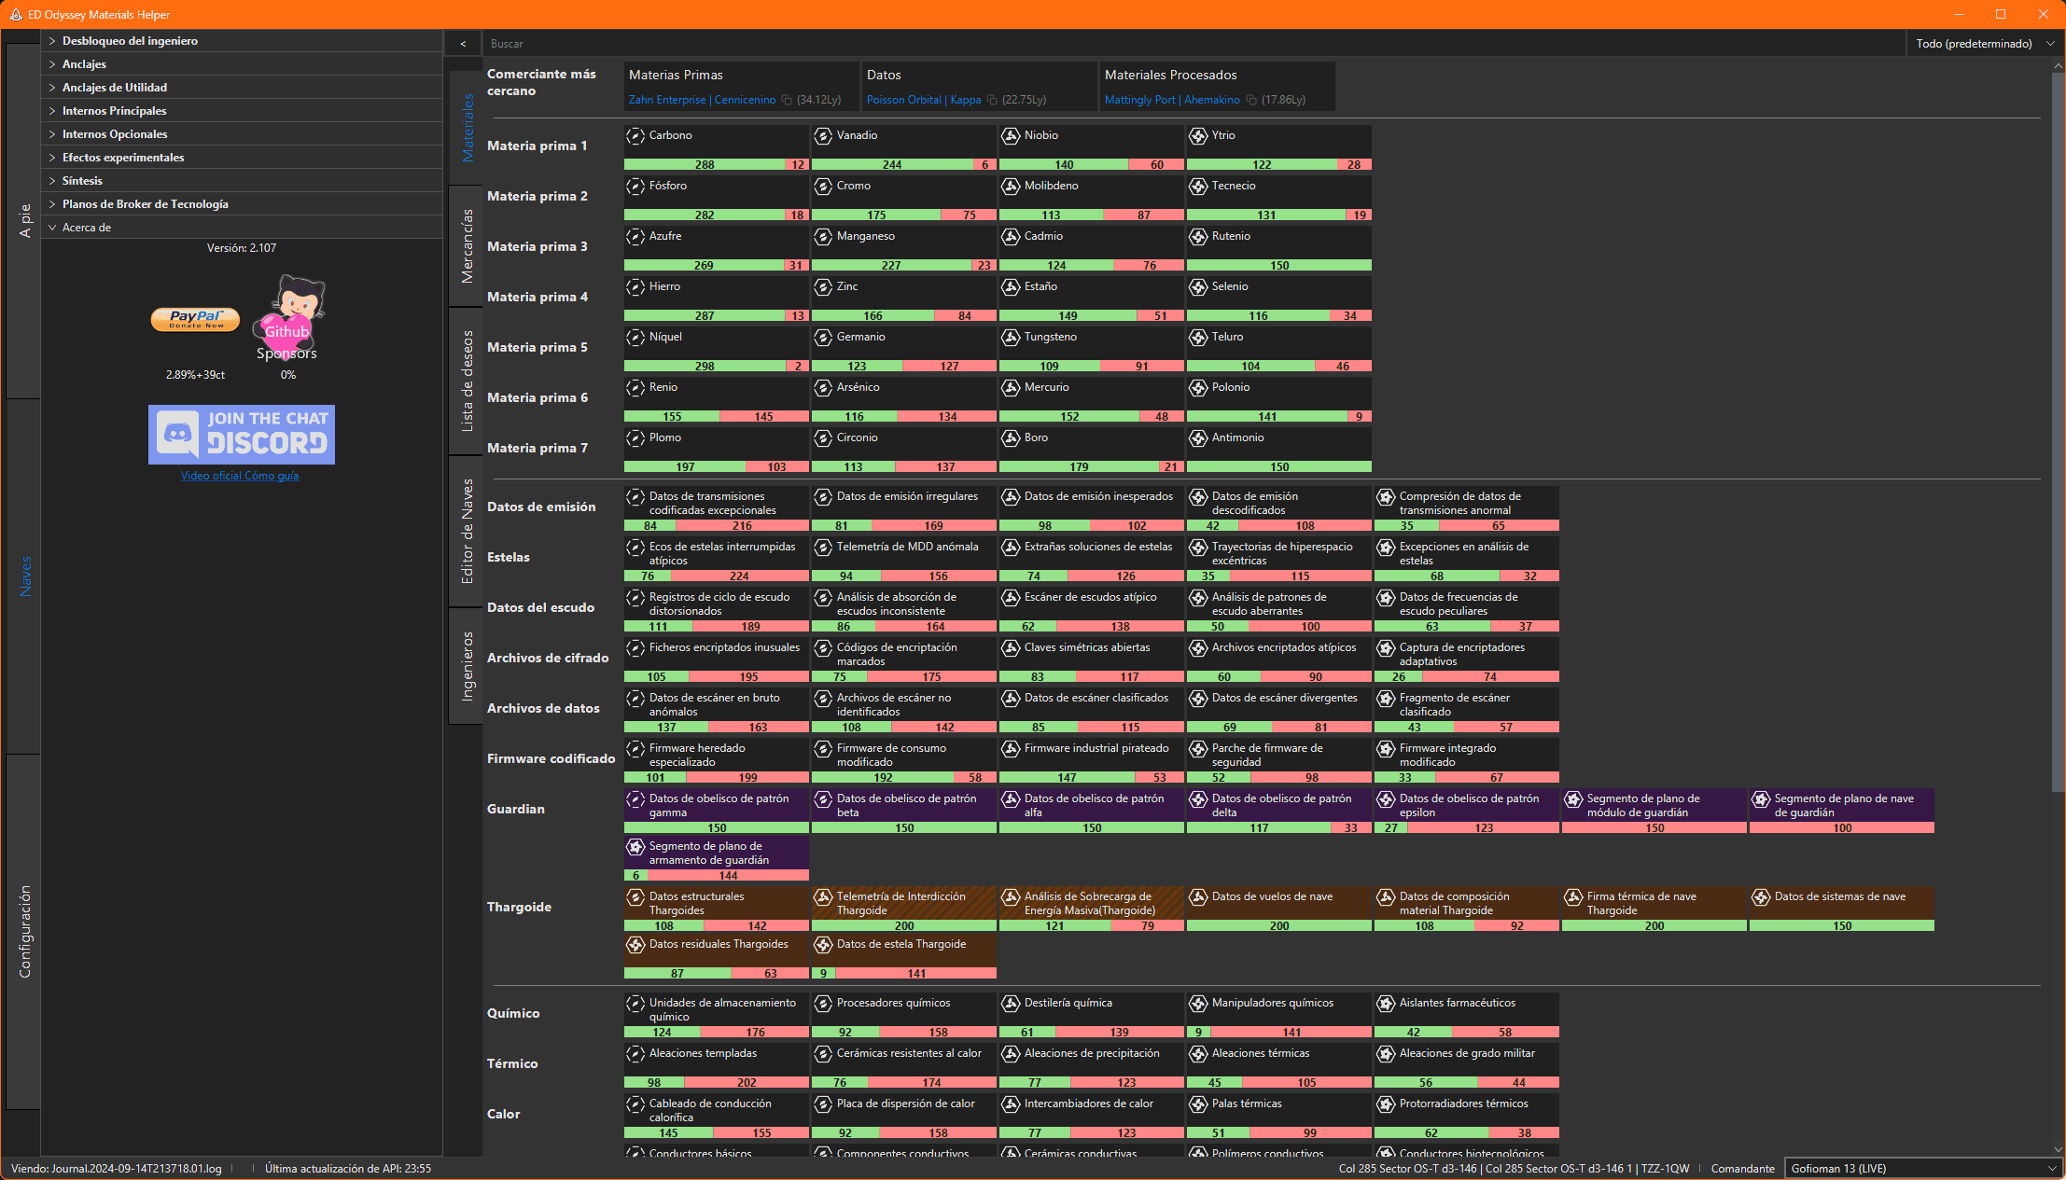Screen dimensions: 2066x1180
Task: Collapse the Acerca de section
Action: point(52,228)
